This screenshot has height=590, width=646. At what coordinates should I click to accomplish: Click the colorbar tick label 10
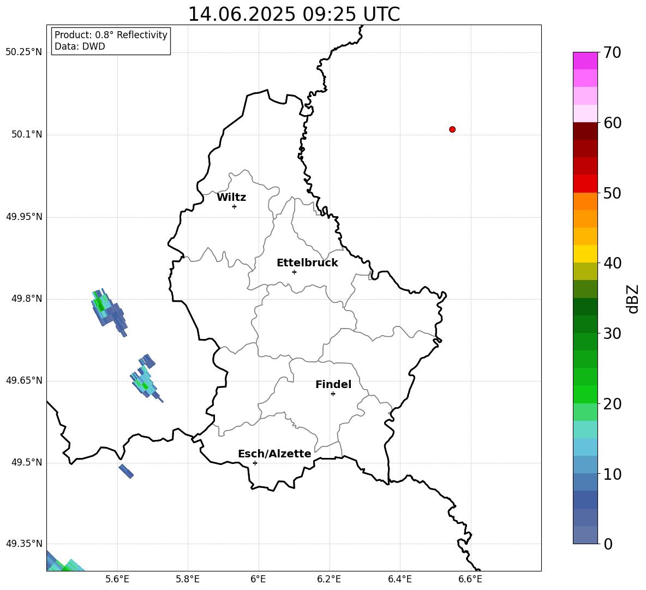point(612,474)
